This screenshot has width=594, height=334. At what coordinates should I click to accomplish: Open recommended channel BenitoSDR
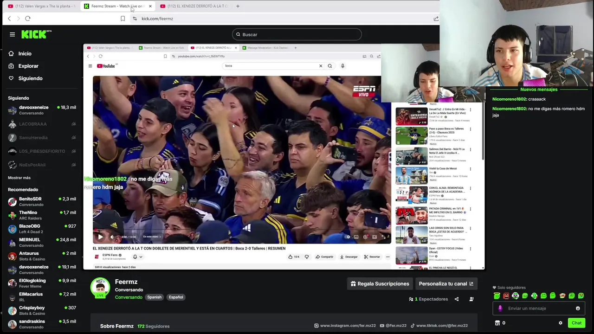click(42, 201)
